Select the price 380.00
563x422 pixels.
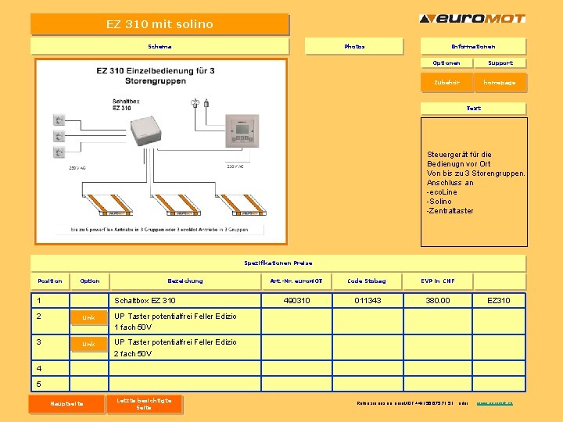[438, 301]
